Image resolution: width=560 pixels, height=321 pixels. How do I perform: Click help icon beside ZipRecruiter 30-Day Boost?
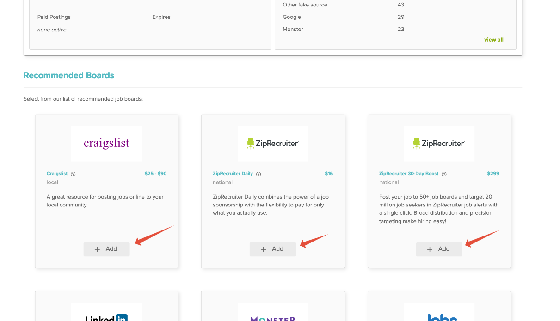pyautogui.click(x=444, y=174)
